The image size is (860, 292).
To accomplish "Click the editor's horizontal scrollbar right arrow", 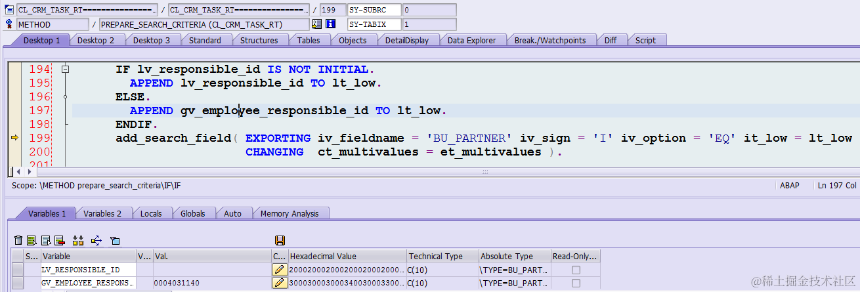I will pos(28,171).
